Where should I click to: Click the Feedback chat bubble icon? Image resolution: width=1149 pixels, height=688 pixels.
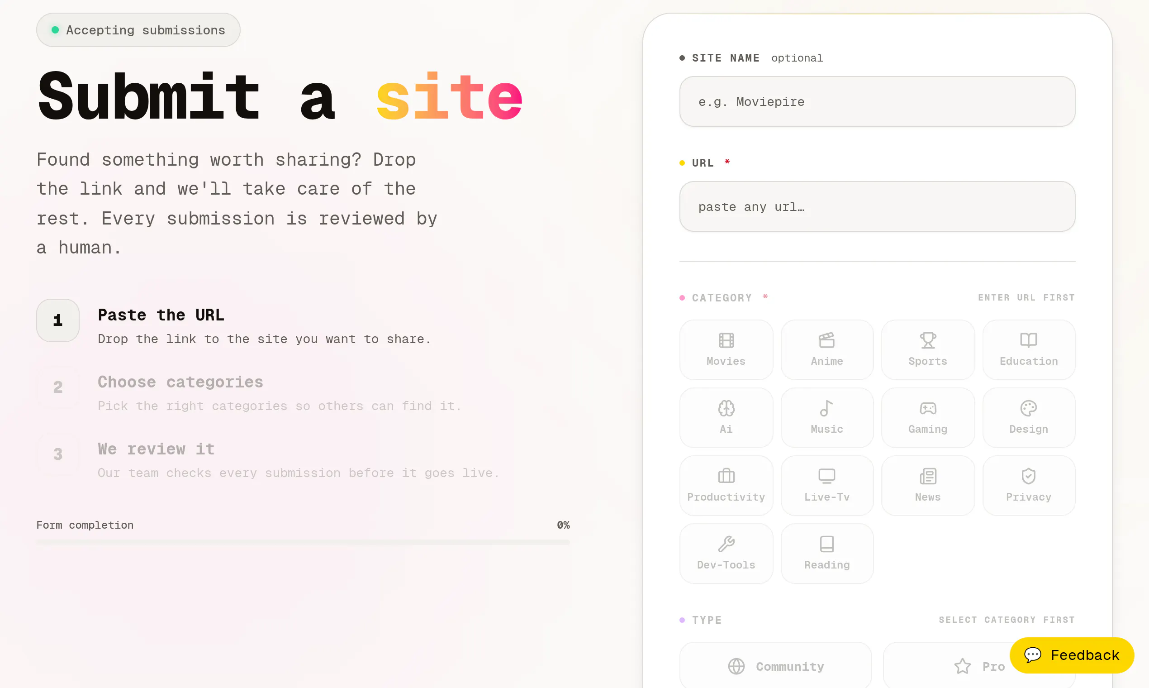point(1033,655)
